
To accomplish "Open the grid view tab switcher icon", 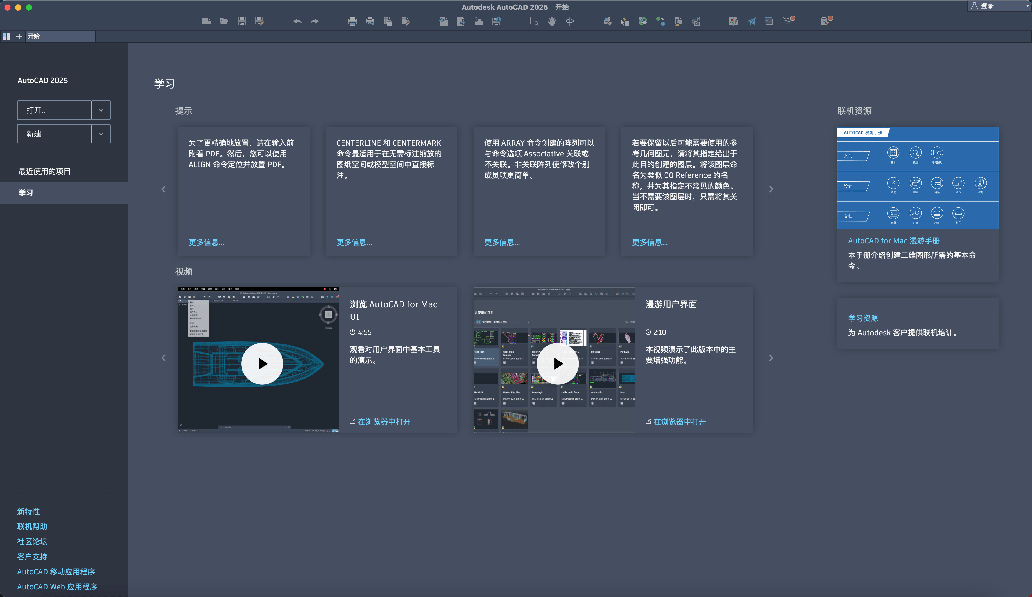I will tap(6, 37).
